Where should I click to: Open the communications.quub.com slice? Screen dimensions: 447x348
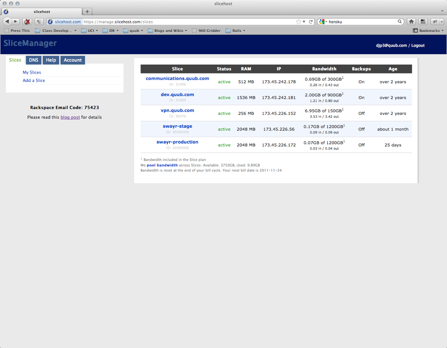177,78
